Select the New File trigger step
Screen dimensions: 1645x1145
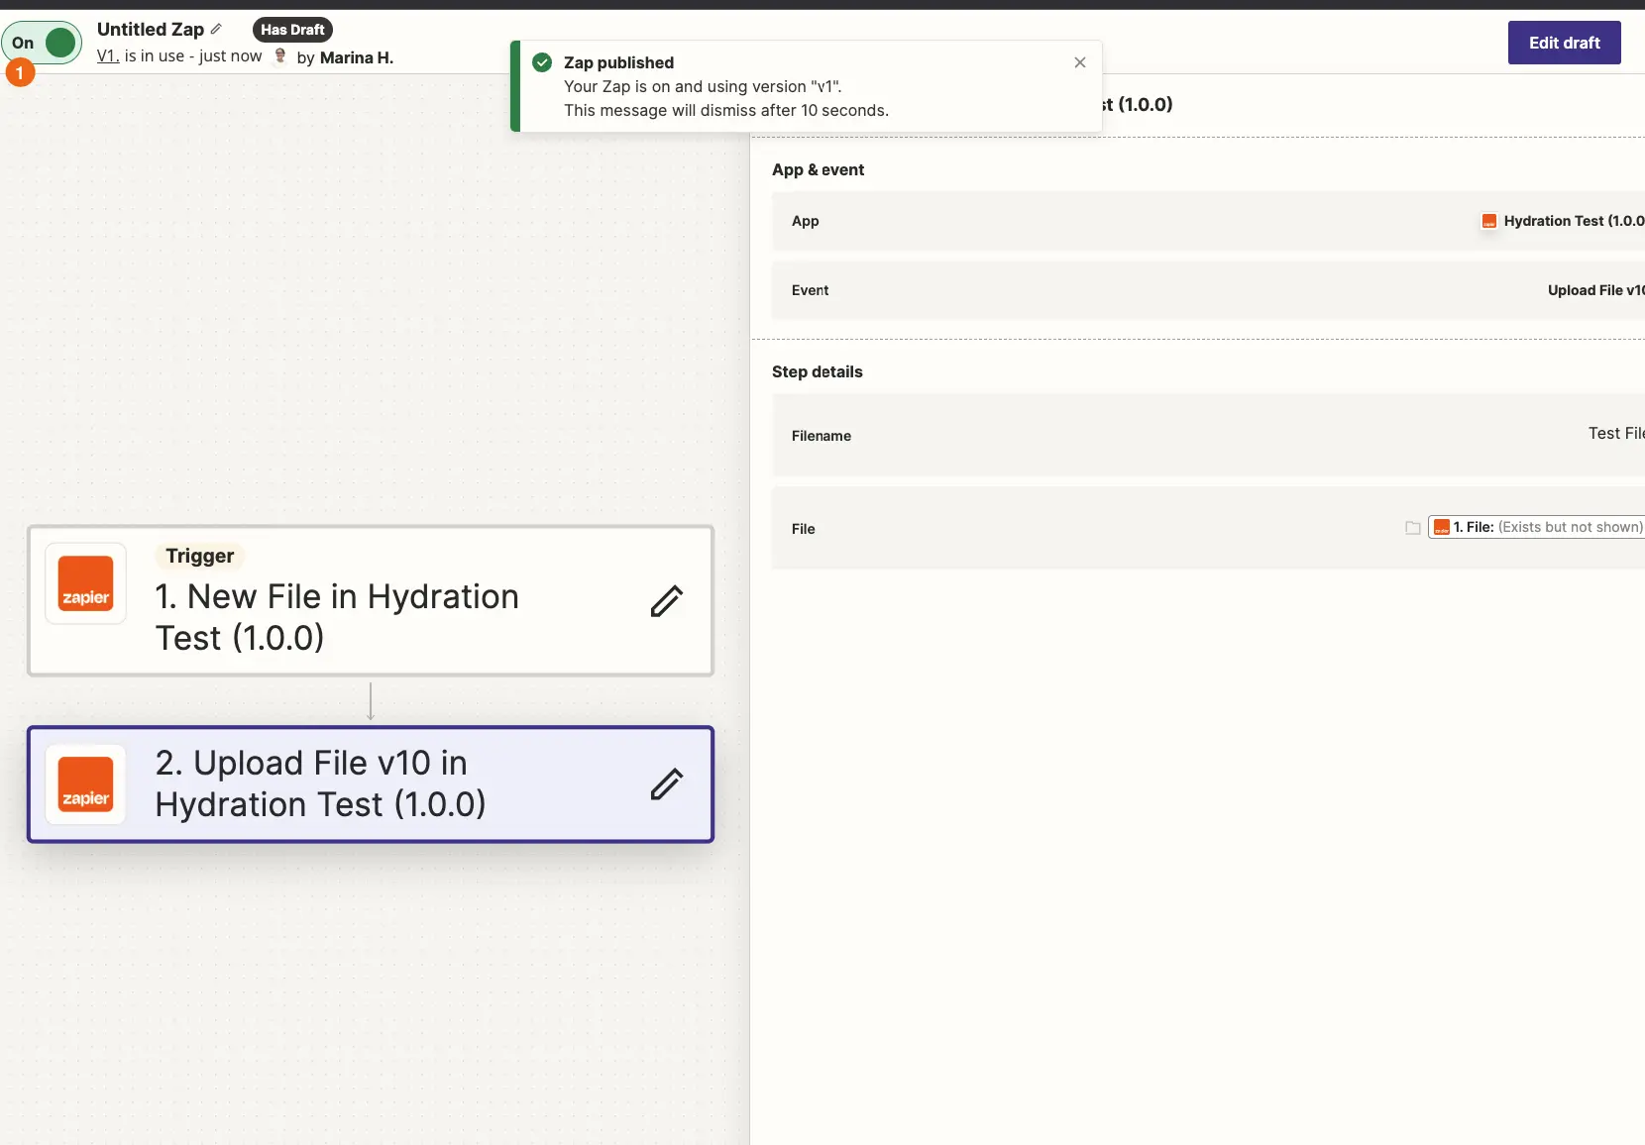371,601
